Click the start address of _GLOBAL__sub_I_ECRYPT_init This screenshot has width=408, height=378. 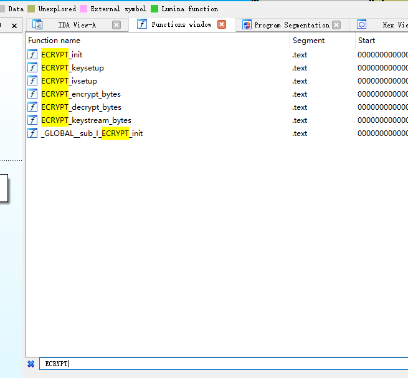[x=382, y=133]
